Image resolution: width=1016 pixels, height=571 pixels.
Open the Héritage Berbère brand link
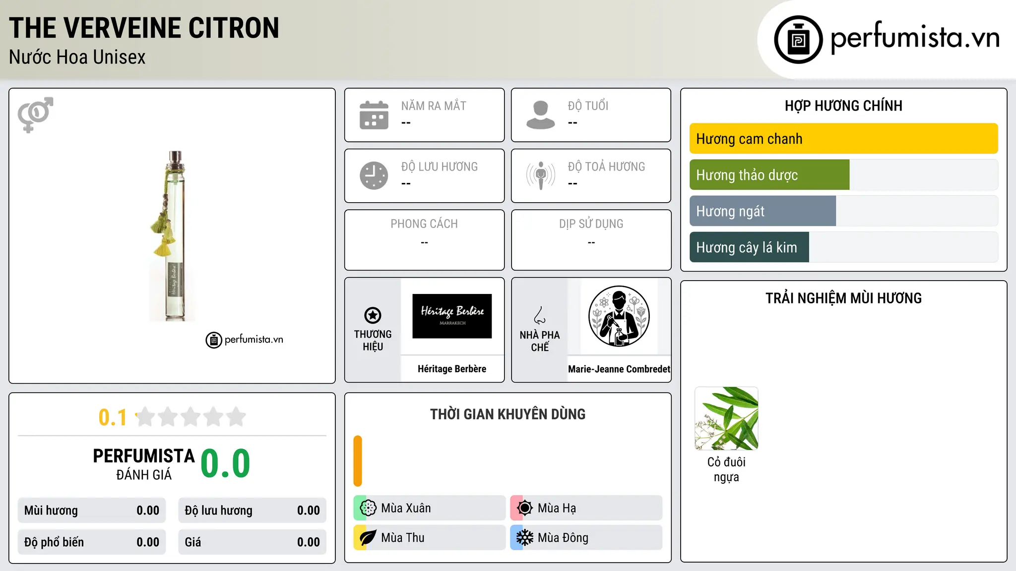pyautogui.click(x=452, y=369)
